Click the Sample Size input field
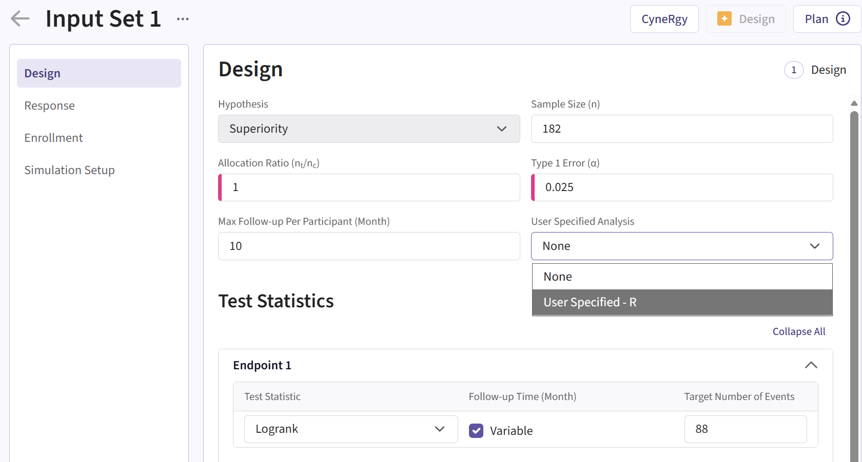Image resolution: width=862 pixels, height=462 pixels. tap(681, 129)
